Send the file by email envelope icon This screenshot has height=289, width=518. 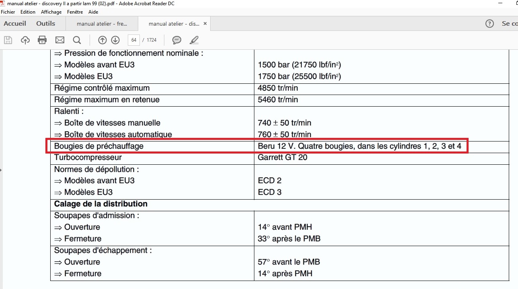(x=60, y=40)
